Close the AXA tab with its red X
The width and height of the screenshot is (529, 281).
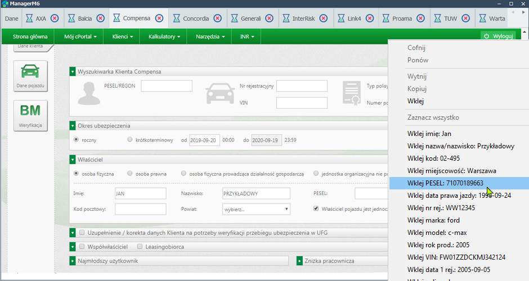[x=55, y=18]
